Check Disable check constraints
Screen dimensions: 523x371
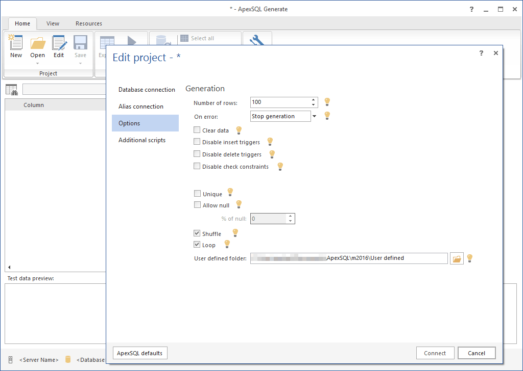click(197, 166)
